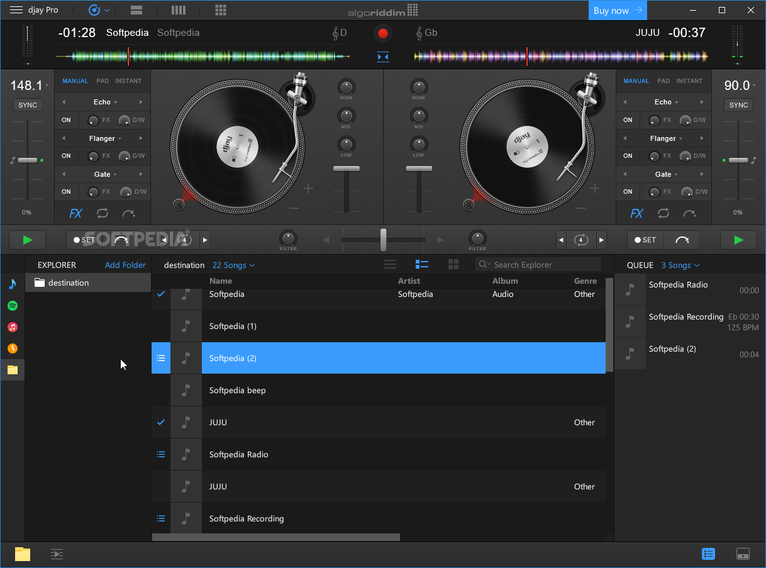Image resolution: width=766 pixels, height=568 pixels.
Task: Toggle left deck Flanger ON
Action: [x=66, y=156]
